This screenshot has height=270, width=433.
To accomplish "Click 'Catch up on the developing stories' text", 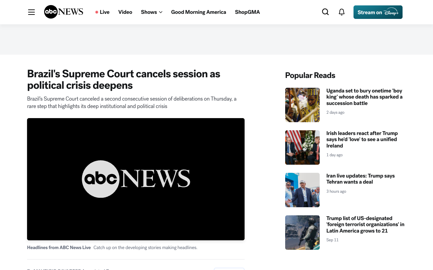I will [x=145, y=247].
